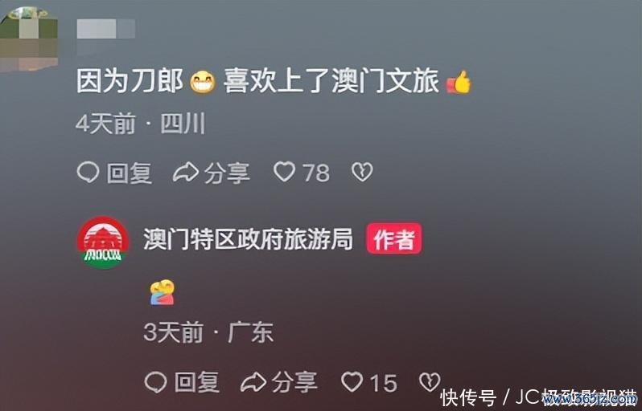
Task: Click the thumbs-up emoji in comment text
Action: (x=459, y=82)
